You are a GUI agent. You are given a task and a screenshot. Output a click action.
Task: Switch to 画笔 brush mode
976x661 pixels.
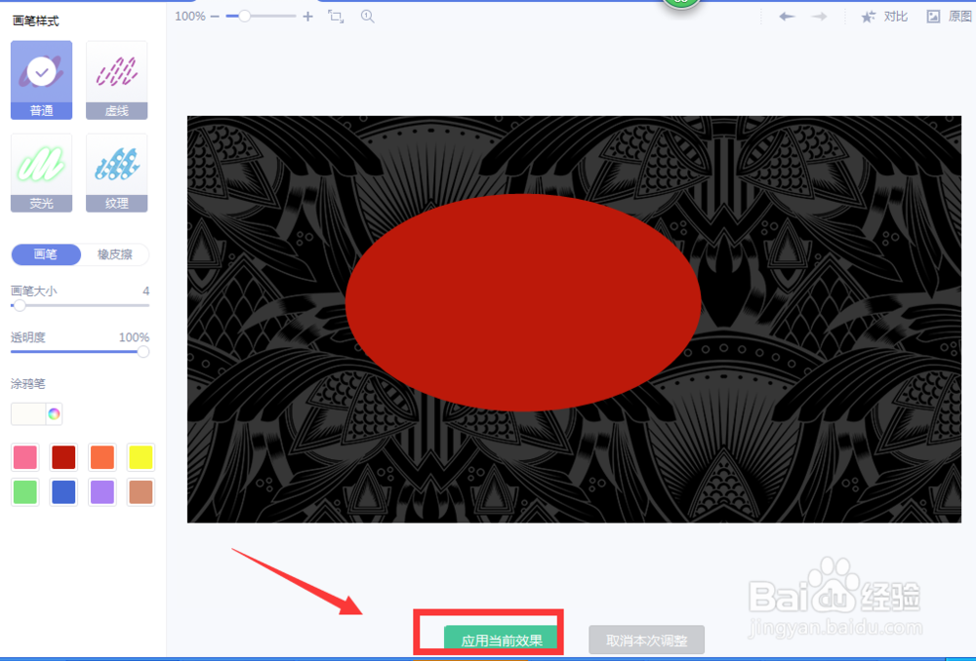coord(46,254)
